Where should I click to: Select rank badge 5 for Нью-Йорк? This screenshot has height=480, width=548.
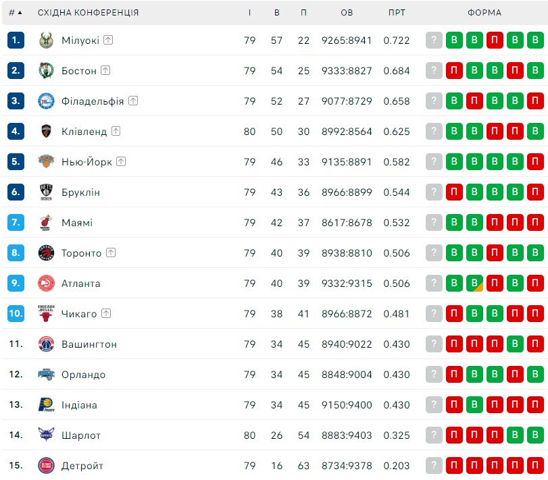(16, 161)
